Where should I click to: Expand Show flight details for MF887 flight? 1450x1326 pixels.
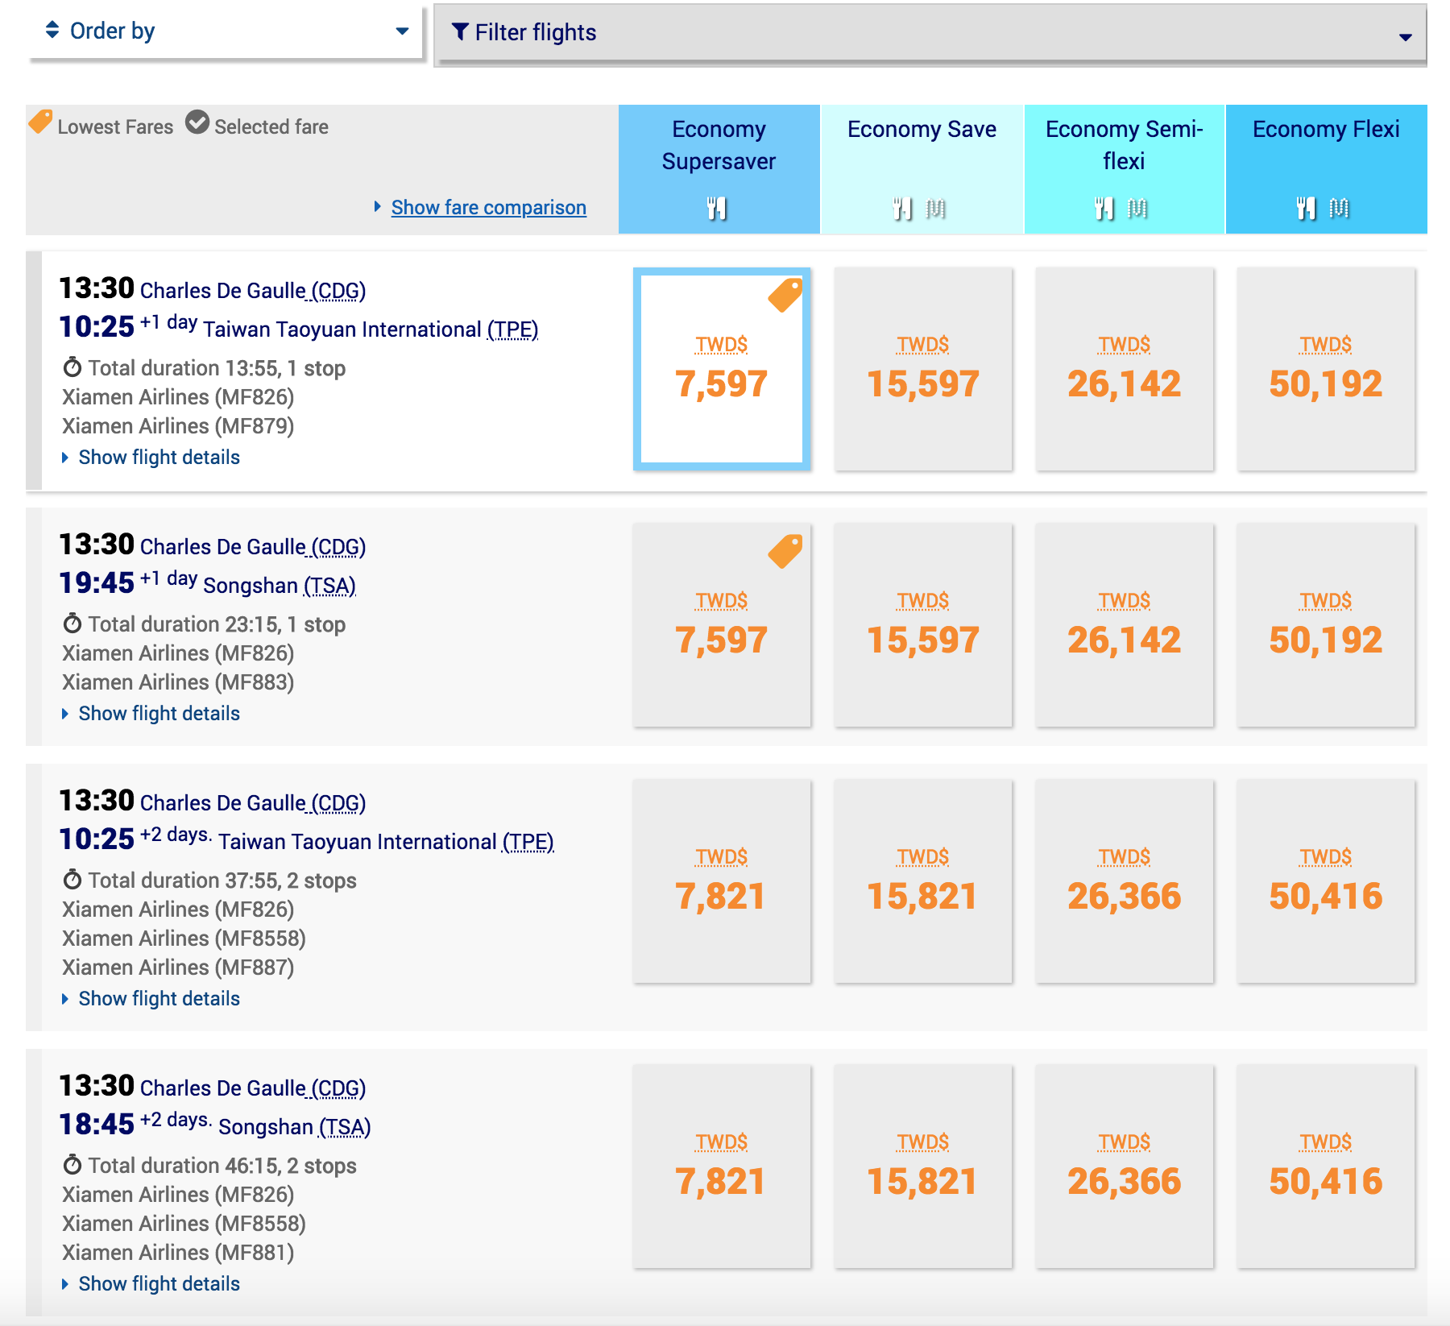[x=151, y=999]
